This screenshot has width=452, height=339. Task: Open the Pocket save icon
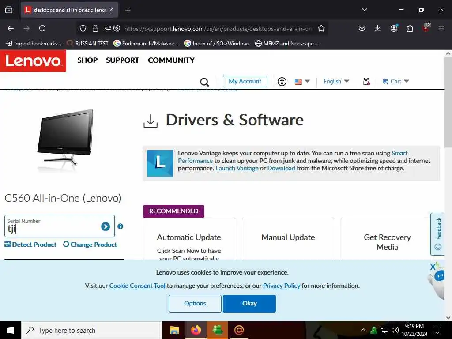point(362,28)
